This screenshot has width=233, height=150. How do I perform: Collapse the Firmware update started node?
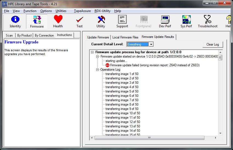click(98, 56)
